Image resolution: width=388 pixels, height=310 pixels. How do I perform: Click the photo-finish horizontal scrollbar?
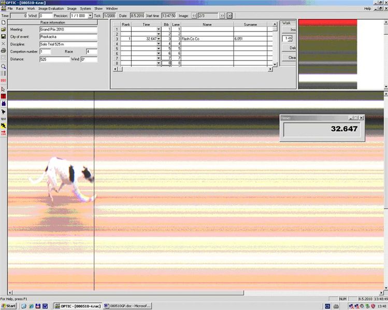tap(195, 293)
